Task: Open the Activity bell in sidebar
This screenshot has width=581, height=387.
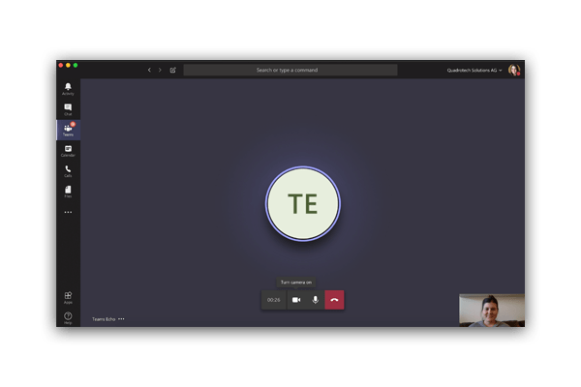Action: coord(68,89)
